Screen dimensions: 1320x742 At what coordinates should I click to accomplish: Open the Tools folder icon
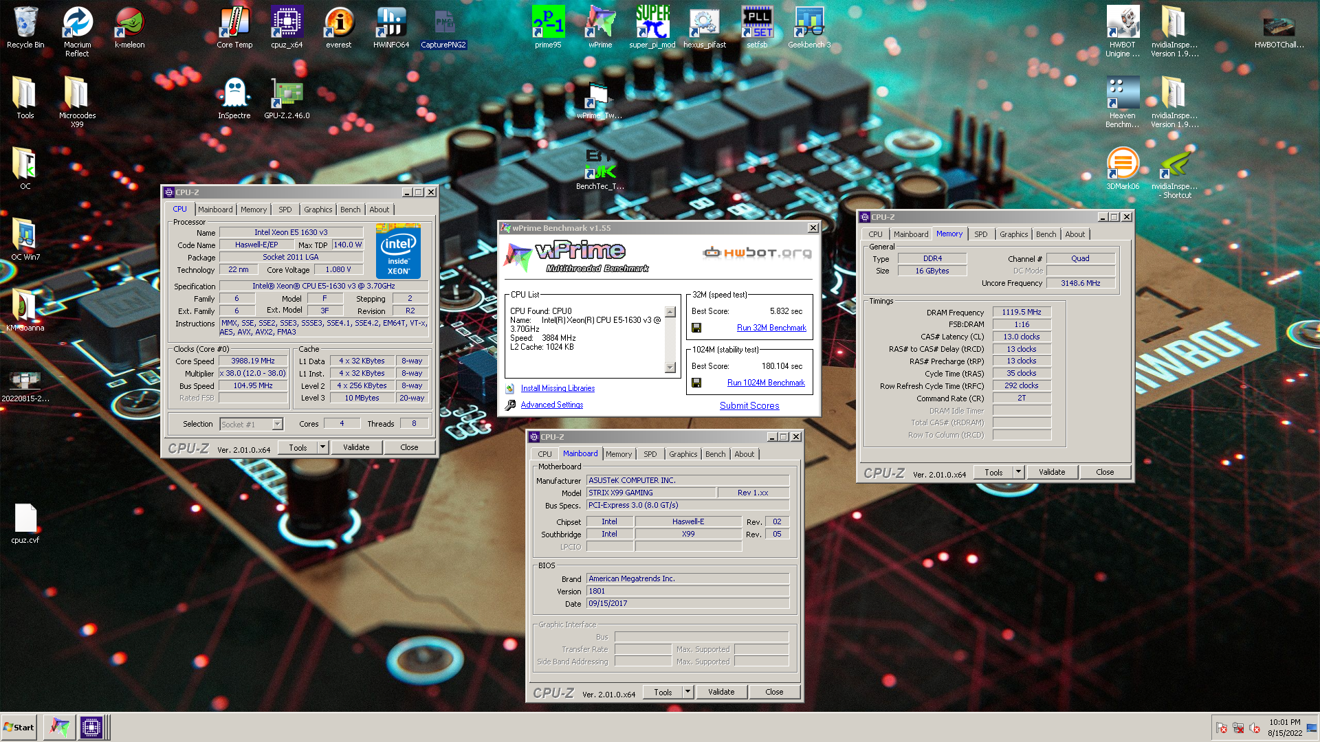point(25,98)
